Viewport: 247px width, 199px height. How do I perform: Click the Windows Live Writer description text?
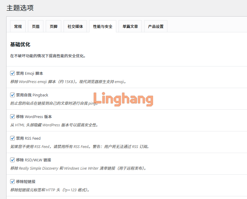click(x=78, y=168)
